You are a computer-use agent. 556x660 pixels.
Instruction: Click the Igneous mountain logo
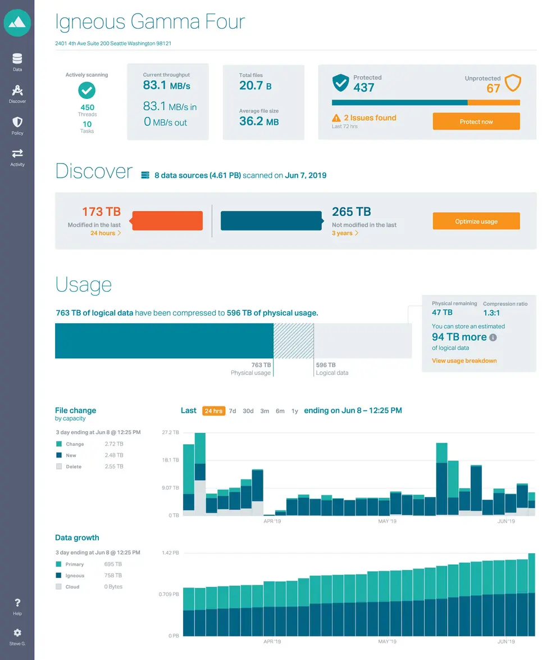(x=17, y=22)
